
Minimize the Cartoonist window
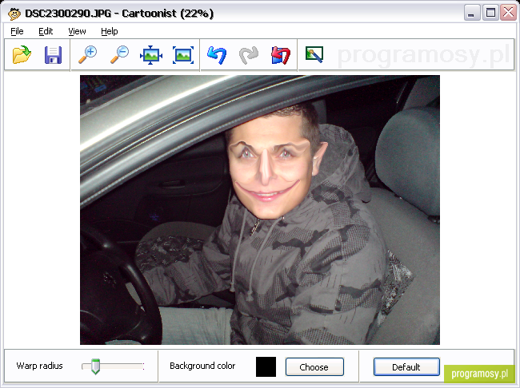[472, 13]
